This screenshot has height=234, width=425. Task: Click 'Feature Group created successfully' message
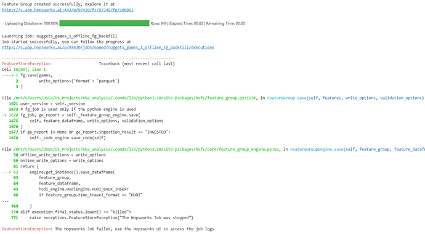(59, 4)
